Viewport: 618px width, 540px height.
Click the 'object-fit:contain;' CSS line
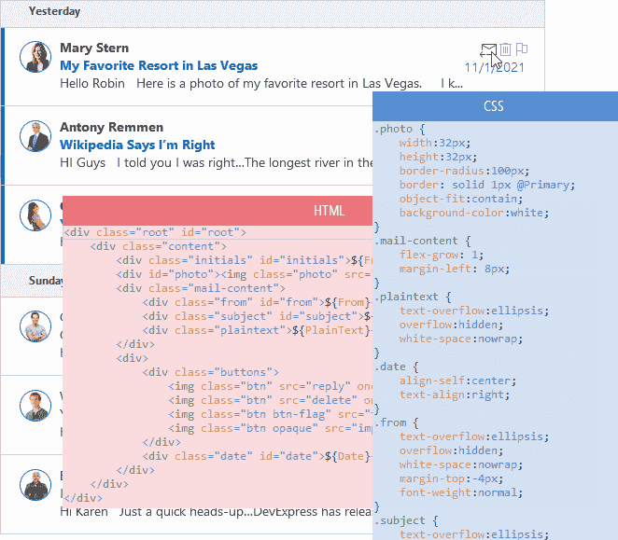(x=461, y=199)
